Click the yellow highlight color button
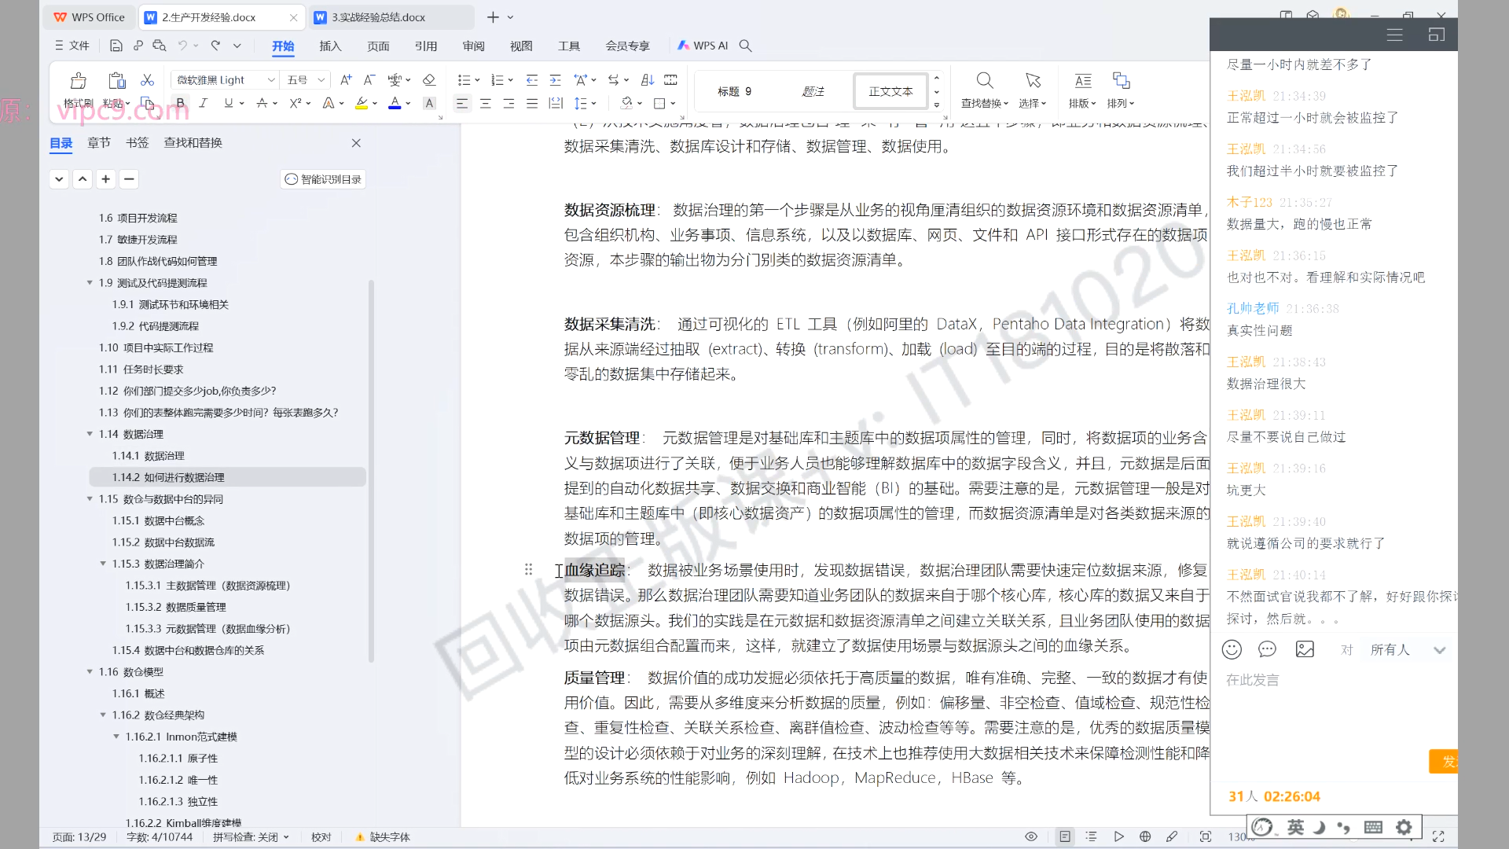Screen dimensions: 1509x849 (x=361, y=103)
